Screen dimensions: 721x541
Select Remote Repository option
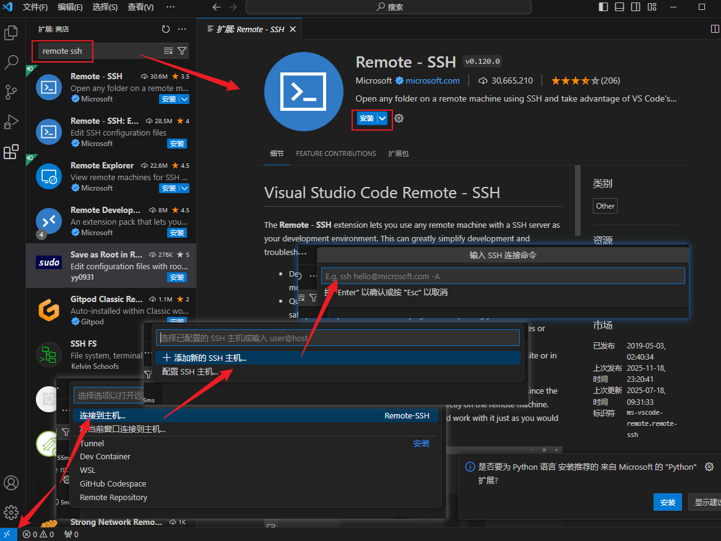coord(255,497)
